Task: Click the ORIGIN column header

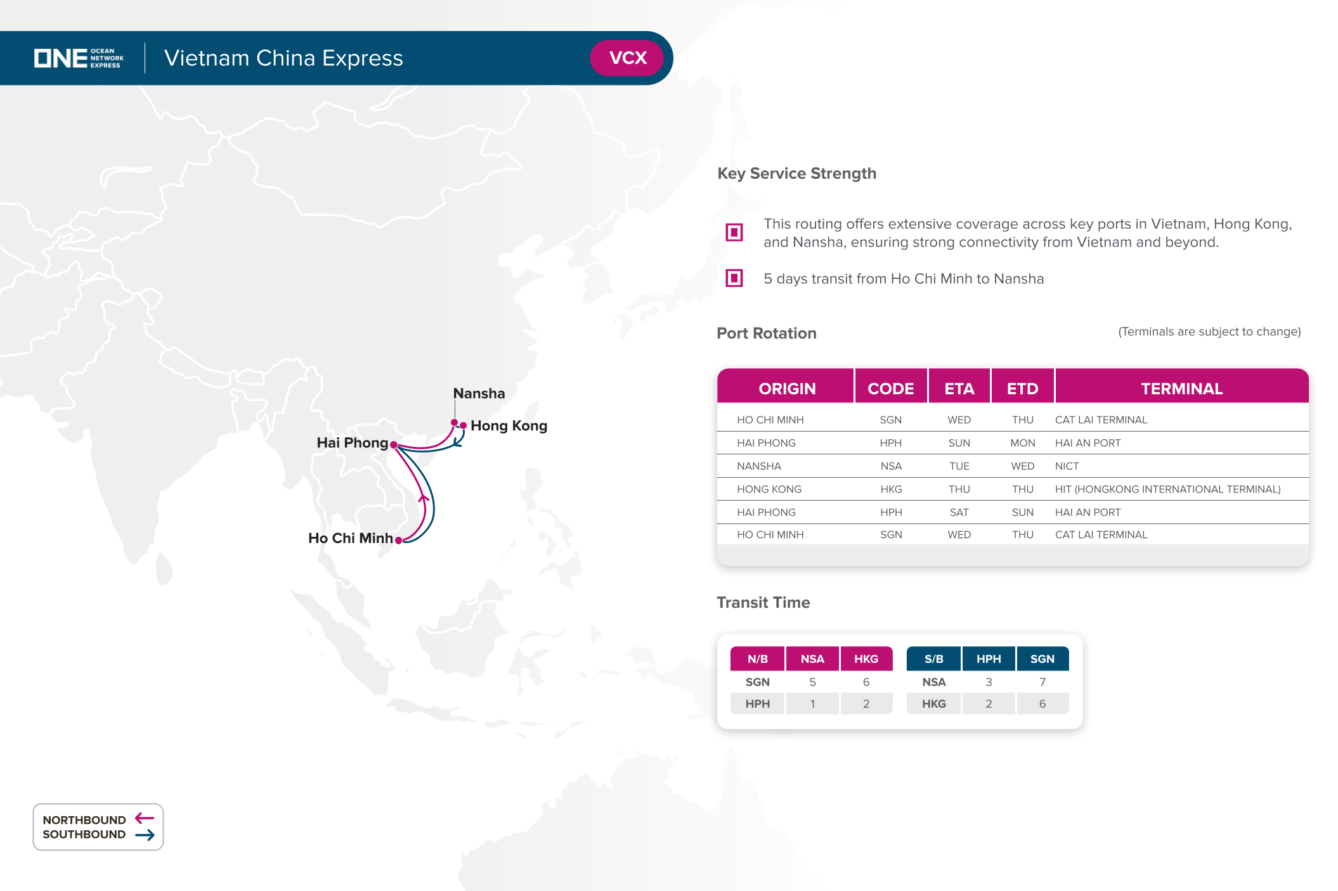Action: [x=786, y=388]
